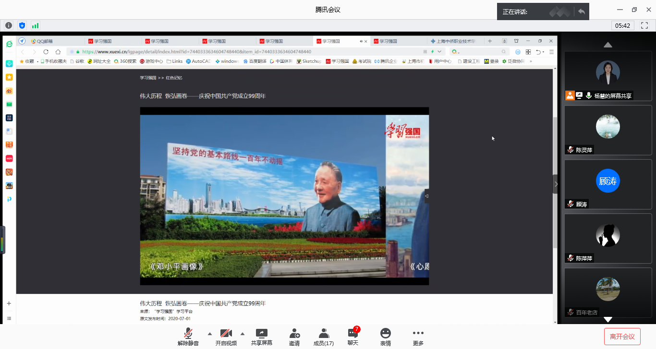Collapse the participant side panel
The width and height of the screenshot is (656, 349).
point(556,184)
